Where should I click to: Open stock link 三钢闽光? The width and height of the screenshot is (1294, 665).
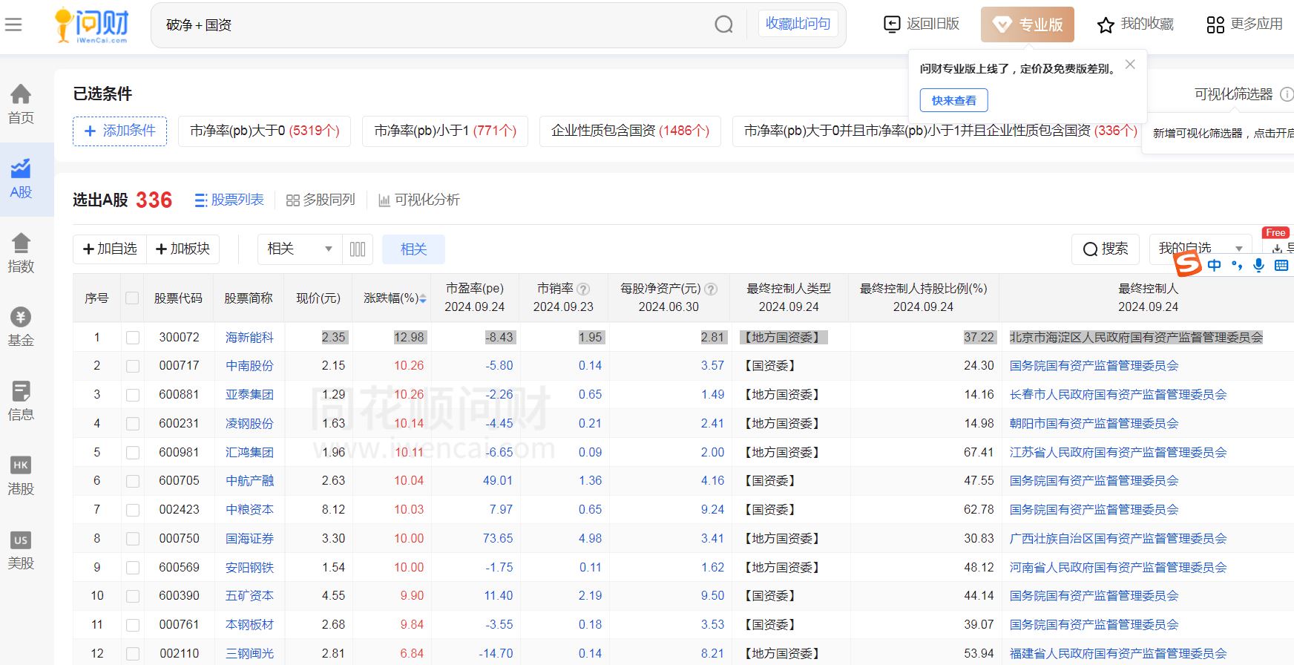(249, 654)
